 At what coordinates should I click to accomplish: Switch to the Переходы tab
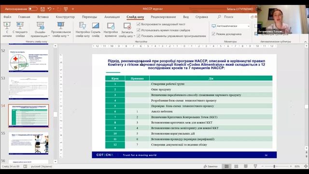pos(89,17)
